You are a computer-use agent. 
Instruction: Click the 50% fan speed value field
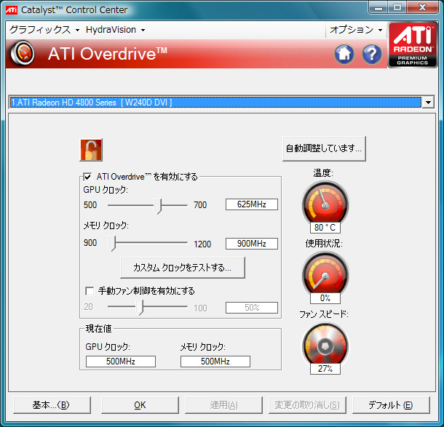pyautogui.click(x=252, y=308)
